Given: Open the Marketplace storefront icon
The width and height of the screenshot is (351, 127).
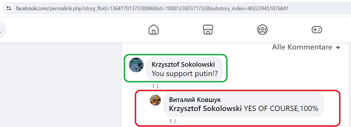Looking at the screenshot, I should pos(208,30).
